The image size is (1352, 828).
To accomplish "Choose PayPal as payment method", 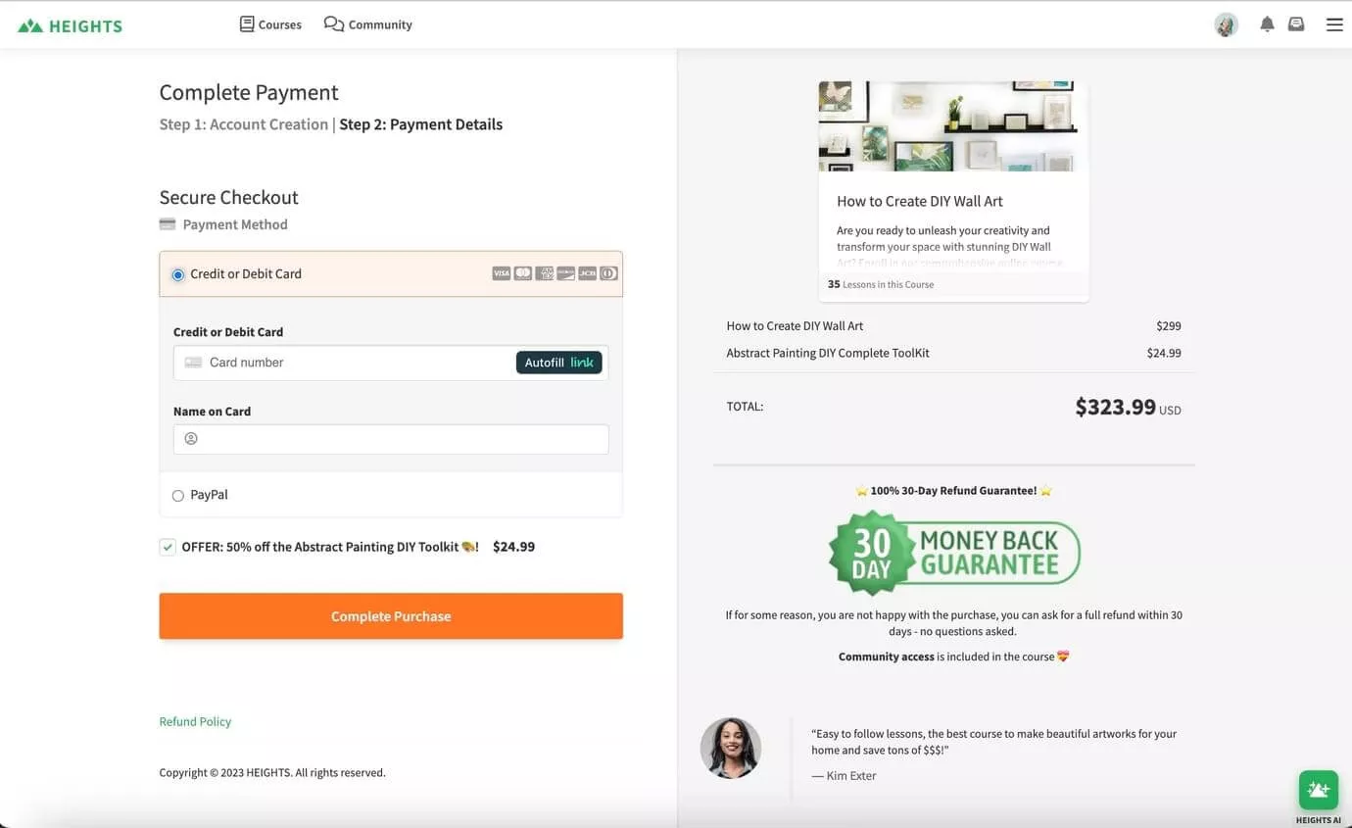I will tap(177, 496).
